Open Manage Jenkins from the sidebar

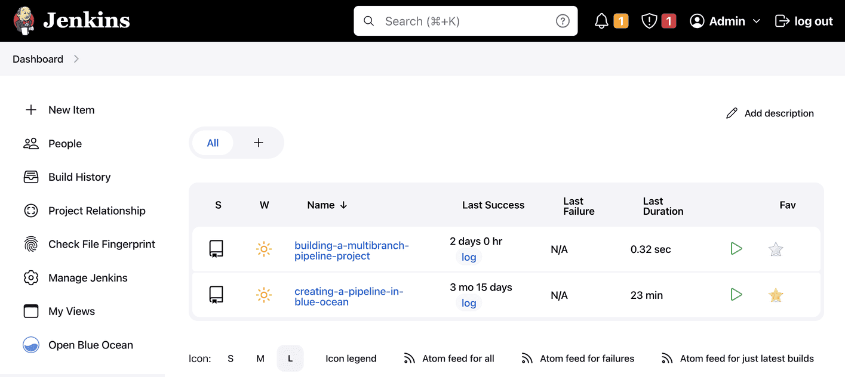click(x=87, y=277)
